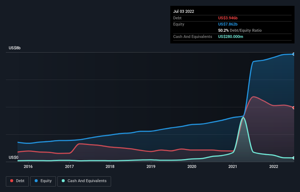Click the red Debt legend dot
The width and height of the screenshot is (300, 192).
12,181
